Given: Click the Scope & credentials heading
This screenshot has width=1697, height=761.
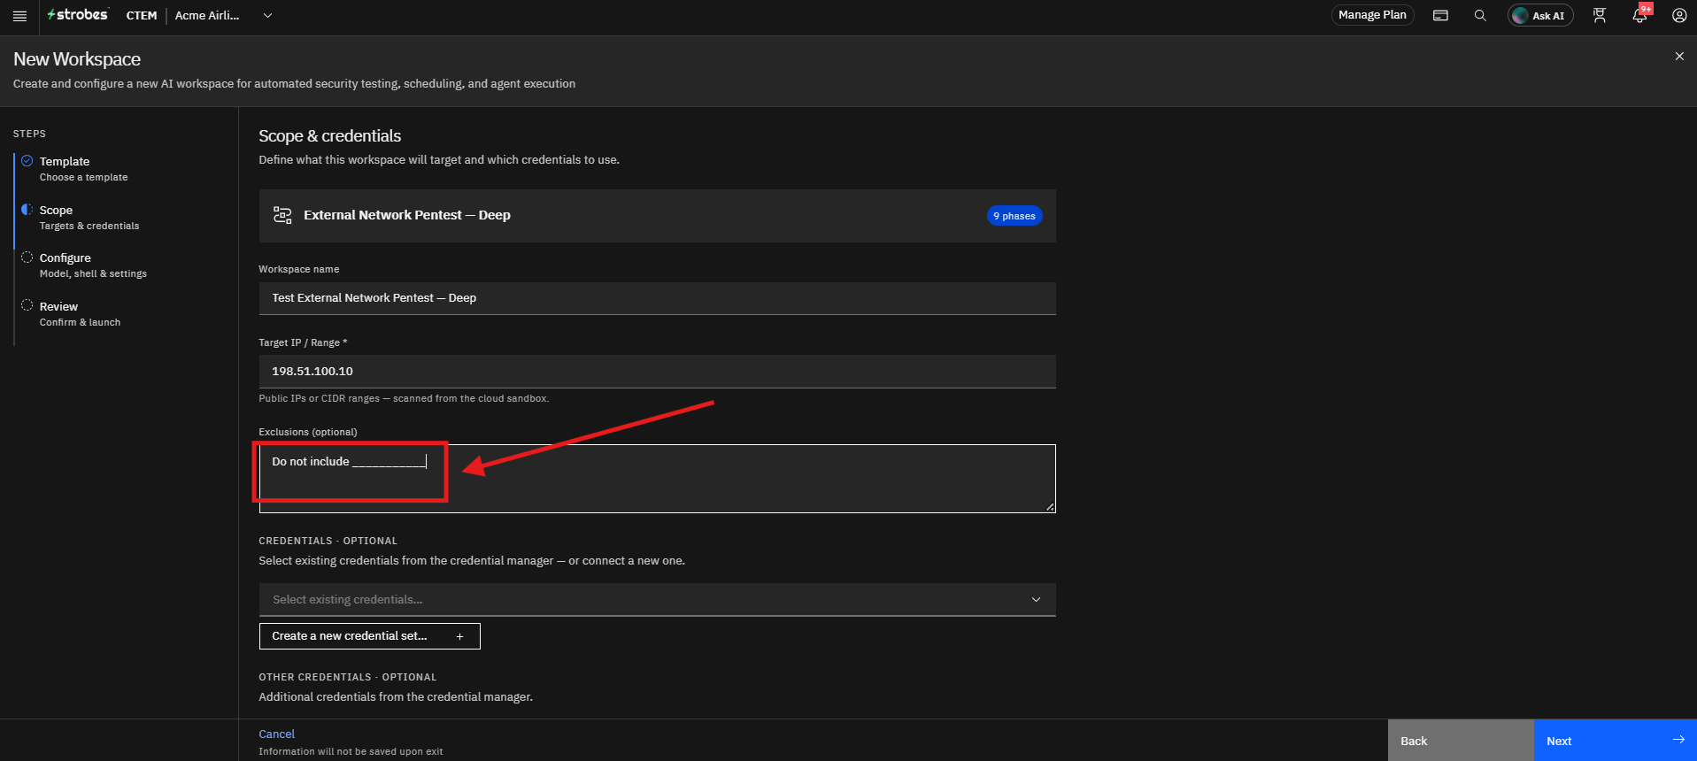Looking at the screenshot, I should pyautogui.click(x=329, y=136).
